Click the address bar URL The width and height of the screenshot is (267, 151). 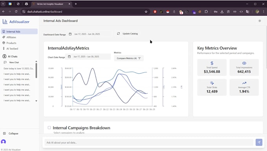(45, 11)
